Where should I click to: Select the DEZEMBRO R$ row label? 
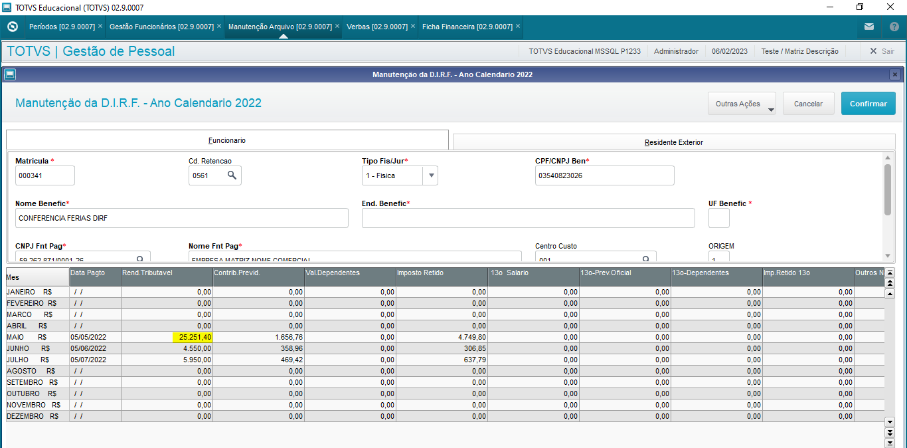[33, 416]
